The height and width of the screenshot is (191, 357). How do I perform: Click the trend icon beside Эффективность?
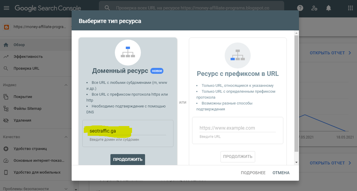(6, 57)
